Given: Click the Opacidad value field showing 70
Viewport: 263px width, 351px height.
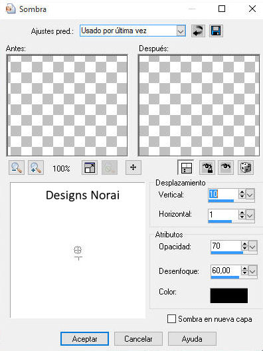Looking at the screenshot, I should pyautogui.click(x=226, y=246).
